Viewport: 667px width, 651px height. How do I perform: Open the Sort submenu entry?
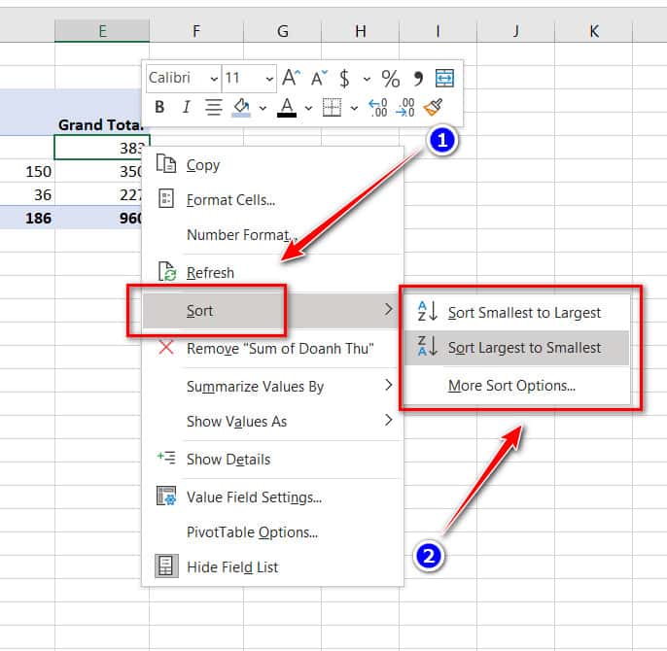tap(272, 310)
